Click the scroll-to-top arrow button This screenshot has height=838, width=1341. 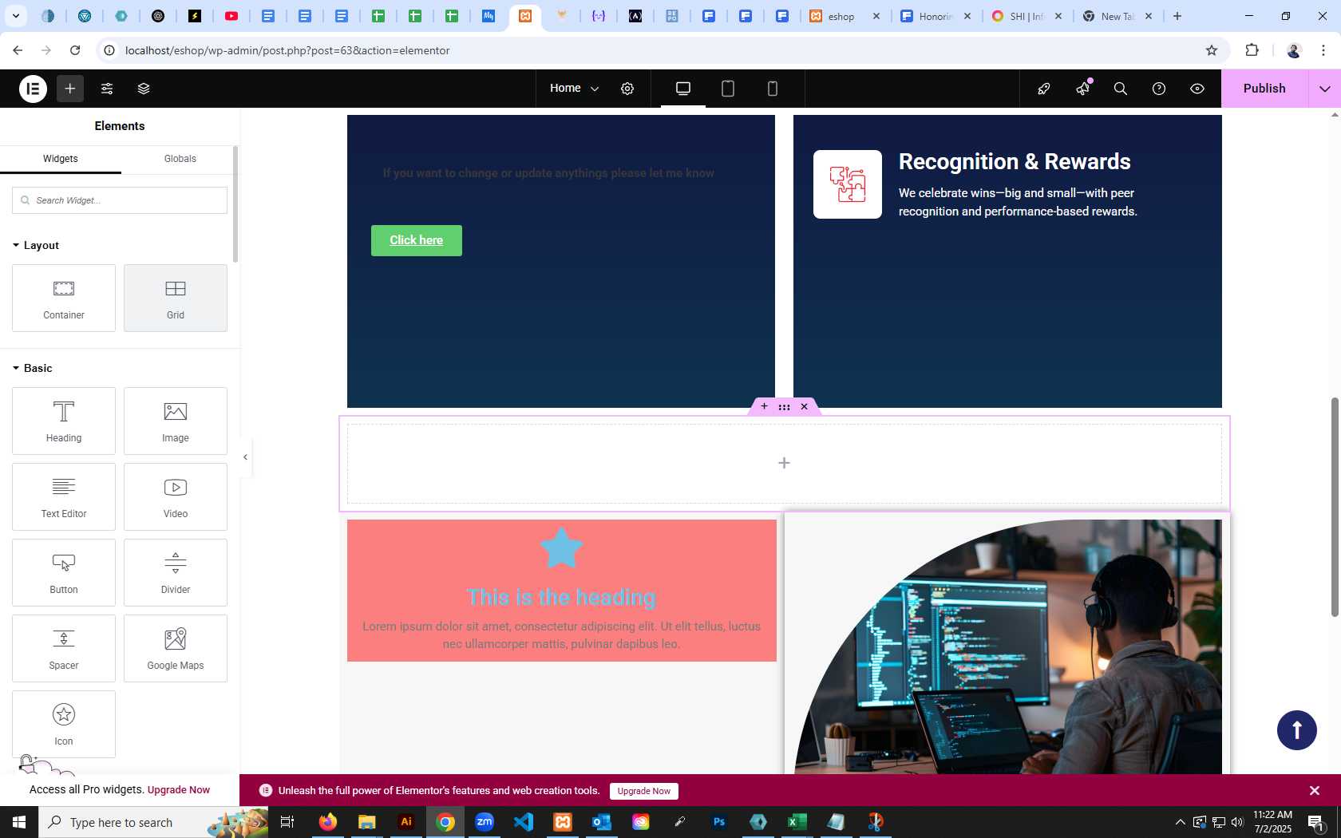point(1297,730)
